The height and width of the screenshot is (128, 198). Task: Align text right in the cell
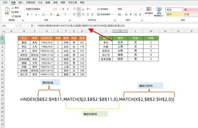pos(83,14)
